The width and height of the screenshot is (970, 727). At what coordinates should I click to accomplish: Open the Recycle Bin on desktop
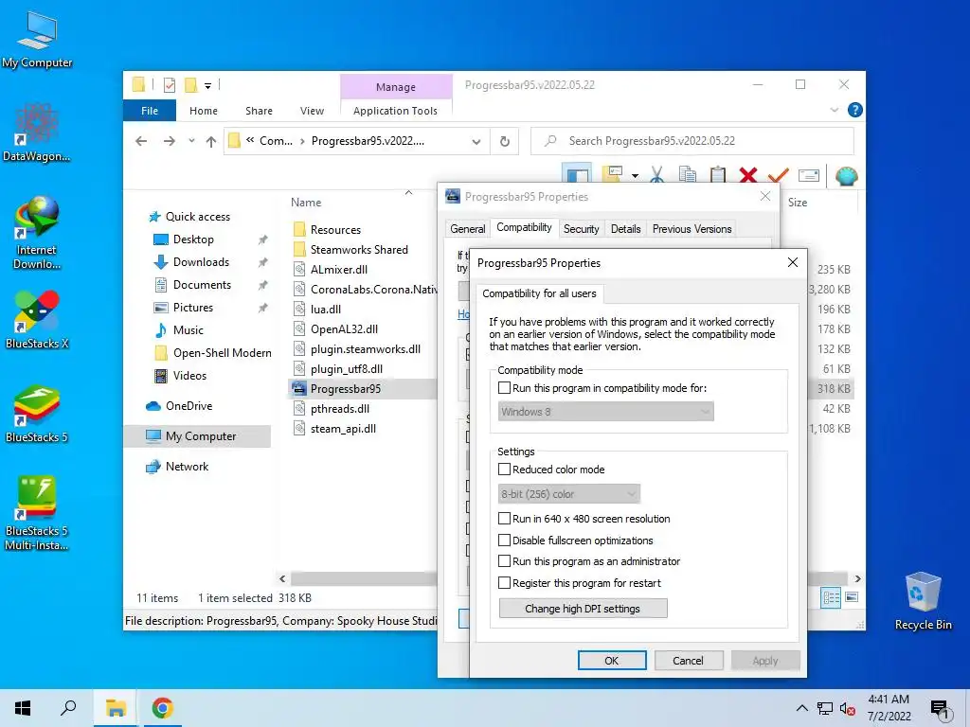[x=923, y=601]
